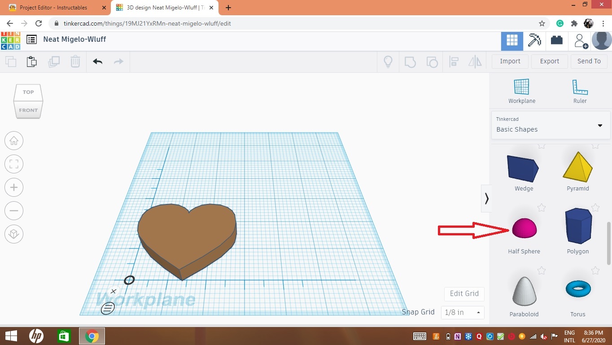Collapse the shapes panel with the chevron
The width and height of the screenshot is (612, 345).
pyautogui.click(x=487, y=198)
